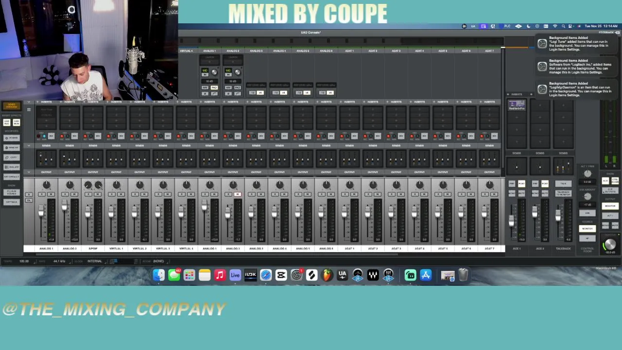
Task: Open the Output menu for VIRTUAL 2
Action: tap(139, 172)
